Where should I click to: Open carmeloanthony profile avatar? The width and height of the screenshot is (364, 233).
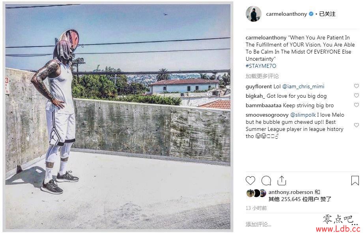coord(254,14)
